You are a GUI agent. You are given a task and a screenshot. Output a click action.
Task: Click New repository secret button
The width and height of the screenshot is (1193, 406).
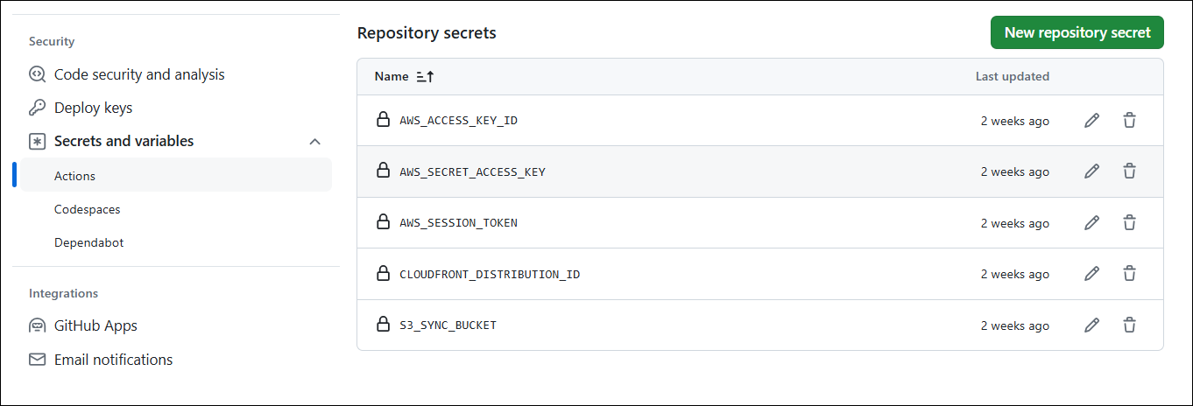coord(1077,32)
